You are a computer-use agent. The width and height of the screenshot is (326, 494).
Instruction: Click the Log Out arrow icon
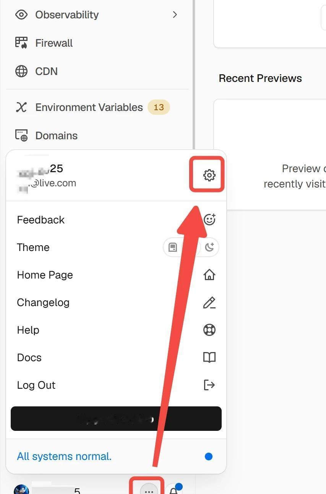click(x=209, y=385)
